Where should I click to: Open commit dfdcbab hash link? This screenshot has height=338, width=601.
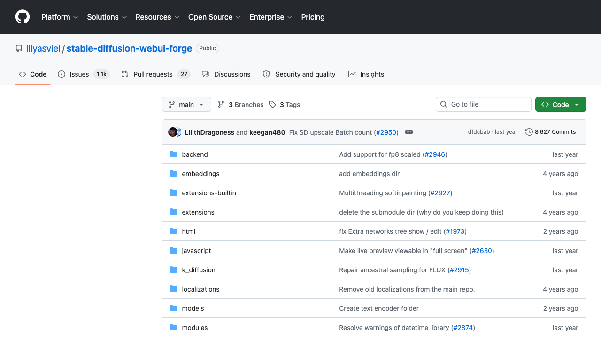coord(479,132)
